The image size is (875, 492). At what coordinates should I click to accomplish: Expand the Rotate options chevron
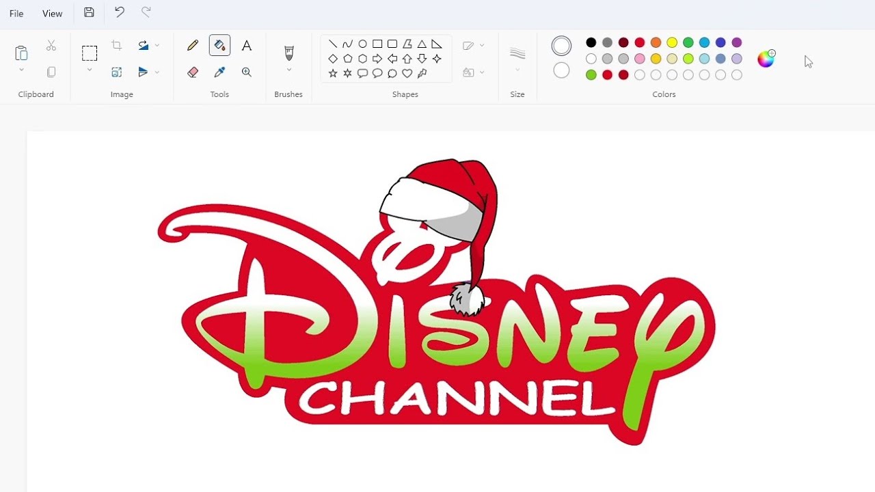[157, 46]
